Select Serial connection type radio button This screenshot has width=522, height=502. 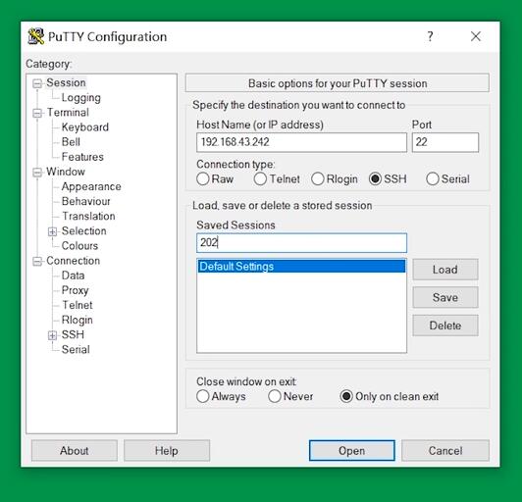(433, 178)
